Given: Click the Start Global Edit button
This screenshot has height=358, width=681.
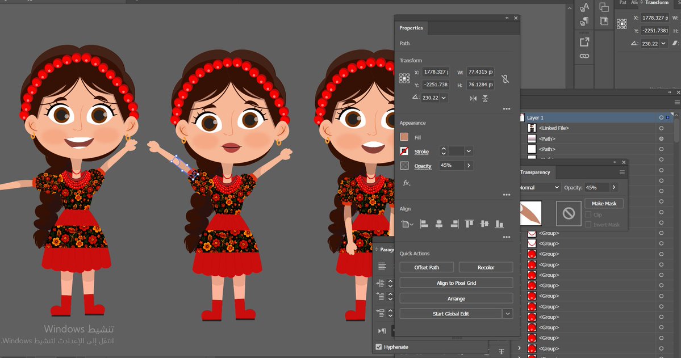Looking at the screenshot, I should pos(450,314).
